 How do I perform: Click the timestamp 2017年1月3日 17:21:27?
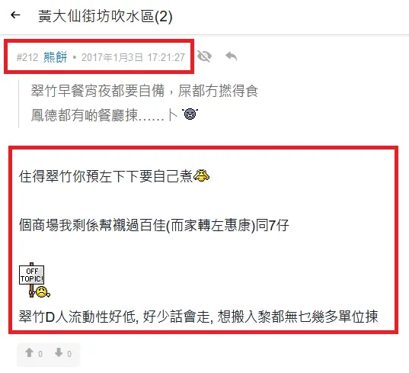pos(133,57)
